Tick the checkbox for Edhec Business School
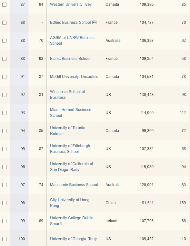Screen dimensions: 190x246 (5, 23)
